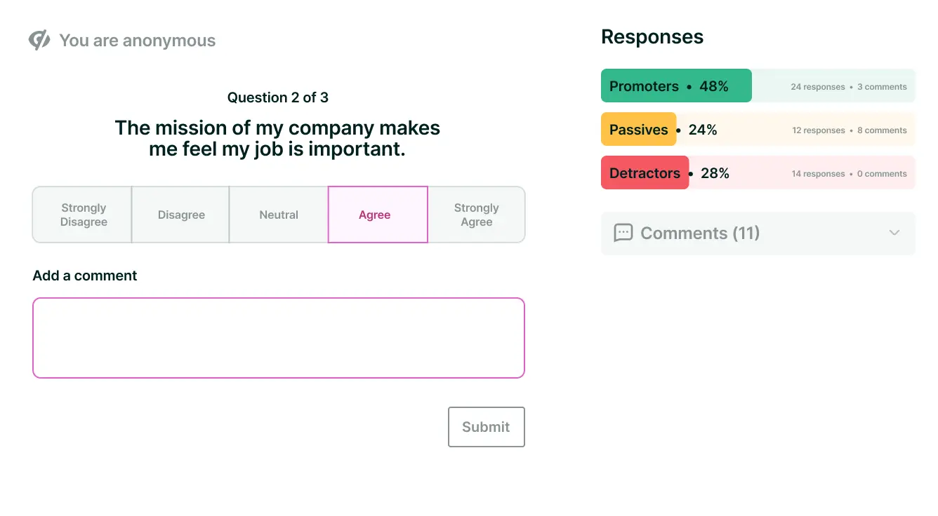
Task: Click inside the Add a comment box
Action: pos(279,338)
